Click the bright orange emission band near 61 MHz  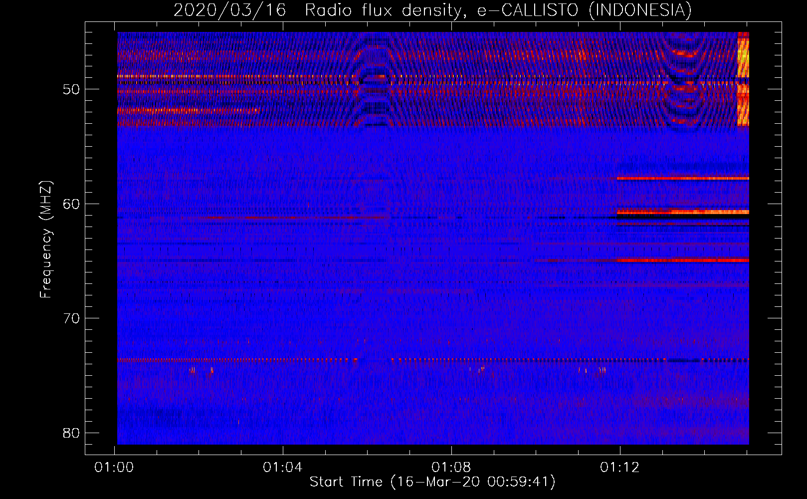pos(683,212)
